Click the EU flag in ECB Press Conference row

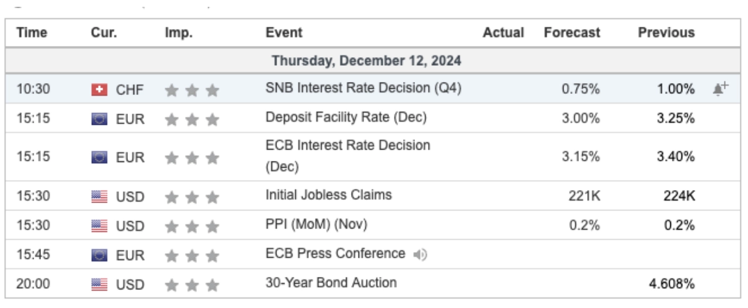(x=99, y=255)
